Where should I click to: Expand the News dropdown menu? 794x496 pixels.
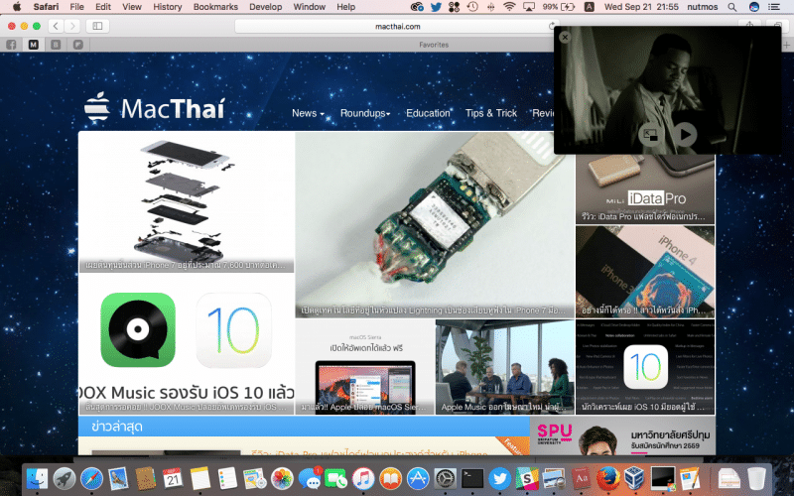click(x=308, y=113)
